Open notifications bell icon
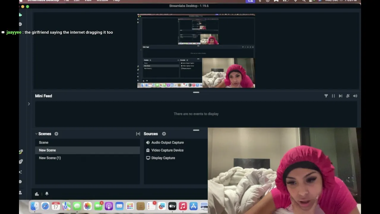 pyautogui.click(x=47, y=193)
